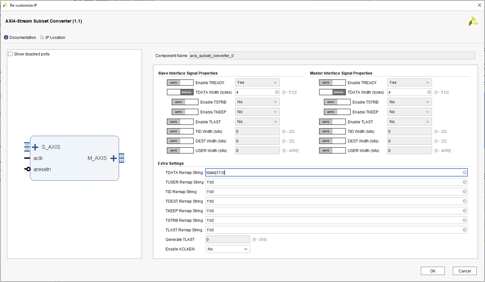
Task: Clear the master TDATA Width value field
Action: pyautogui.click(x=429, y=92)
